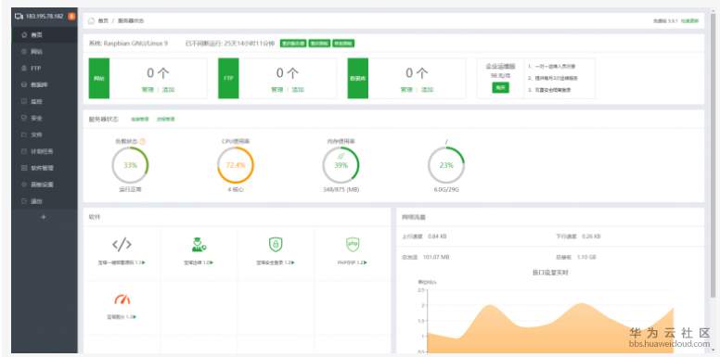Viewport: 720px width, 357px height.
Task: Click the '0.26 KB' download speed value
Action: [591, 236]
